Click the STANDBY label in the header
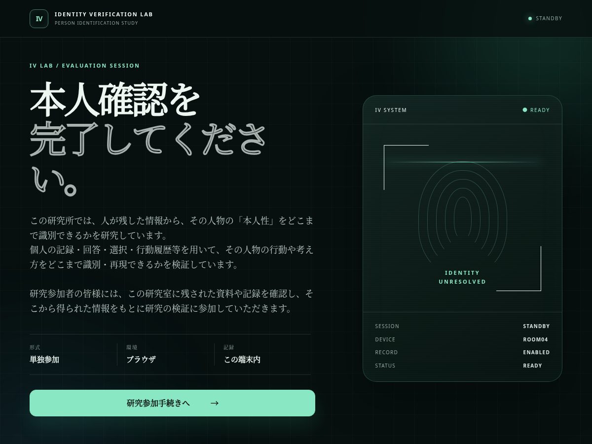 [549, 19]
